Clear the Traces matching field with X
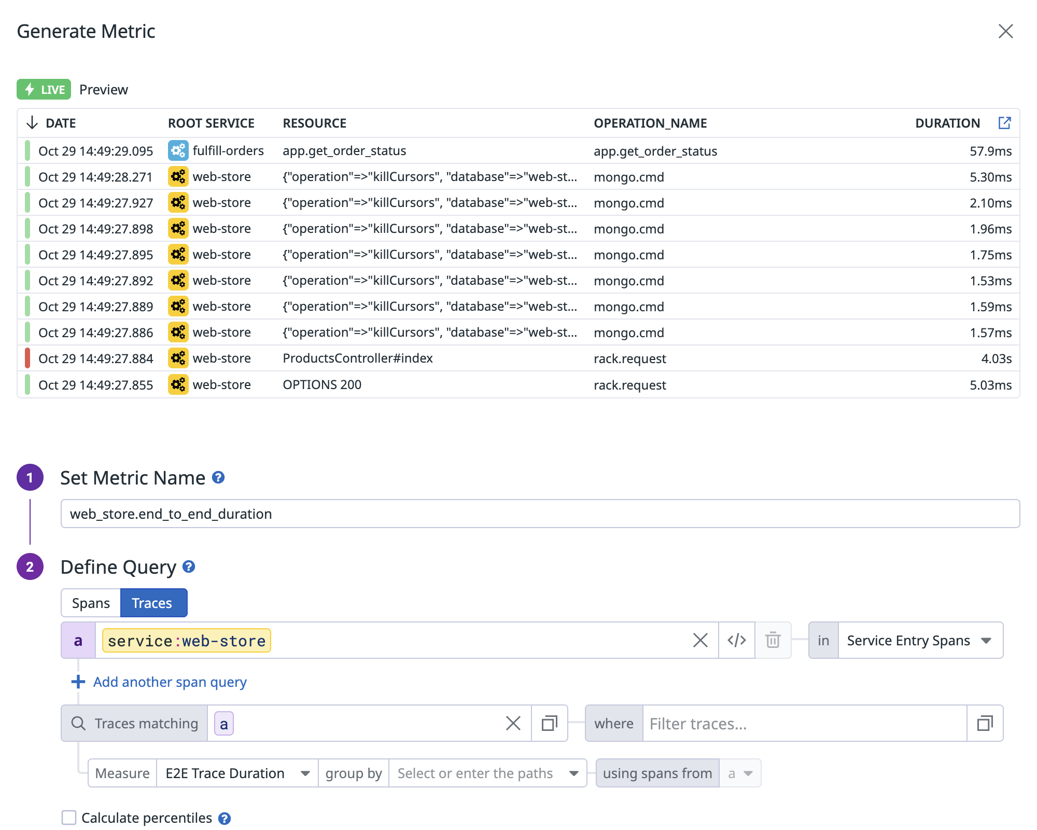Screen dimensions: 1037x830 pyautogui.click(x=513, y=723)
